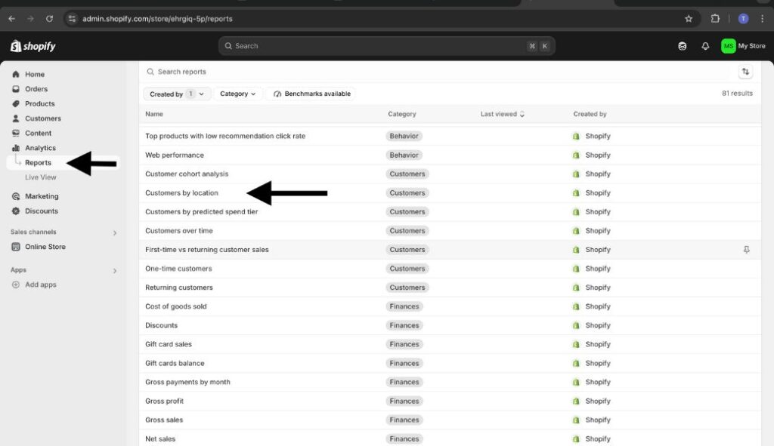The image size is (774, 446).
Task: Click the Products tag icon
Action: click(16, 104)
